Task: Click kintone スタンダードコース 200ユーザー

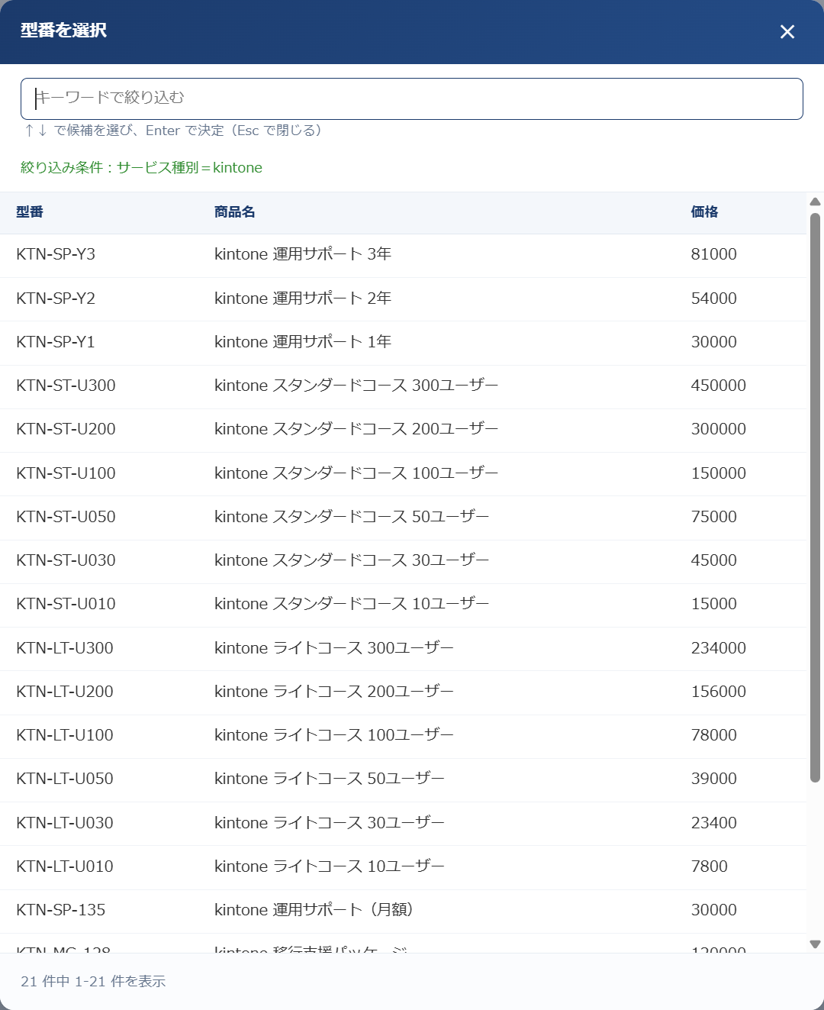Action: click(356, 429)
